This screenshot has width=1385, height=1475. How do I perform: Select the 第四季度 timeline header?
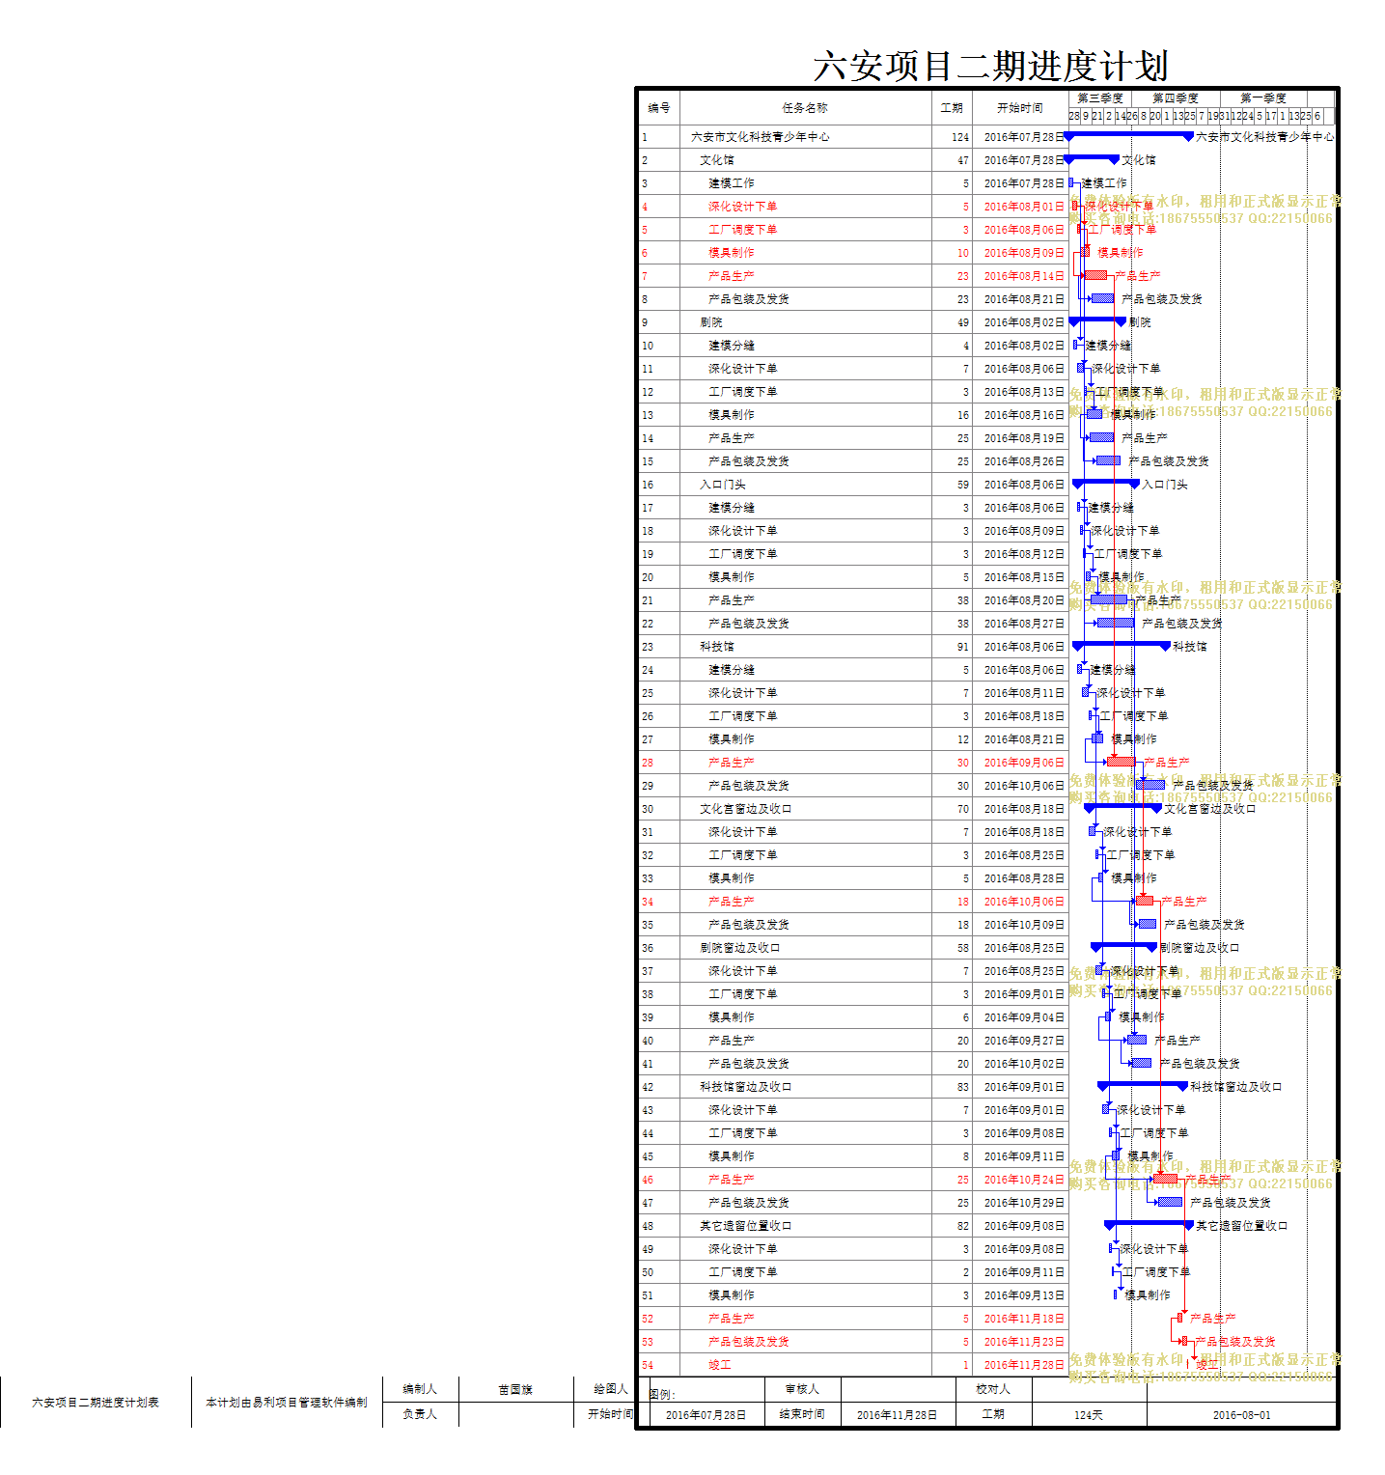[x=1176, y=98]
